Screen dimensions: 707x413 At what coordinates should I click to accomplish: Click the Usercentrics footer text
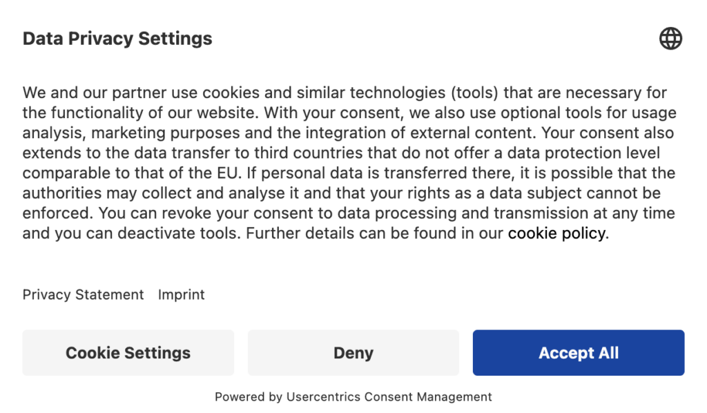pyautogui.click(x=353, y=396)
